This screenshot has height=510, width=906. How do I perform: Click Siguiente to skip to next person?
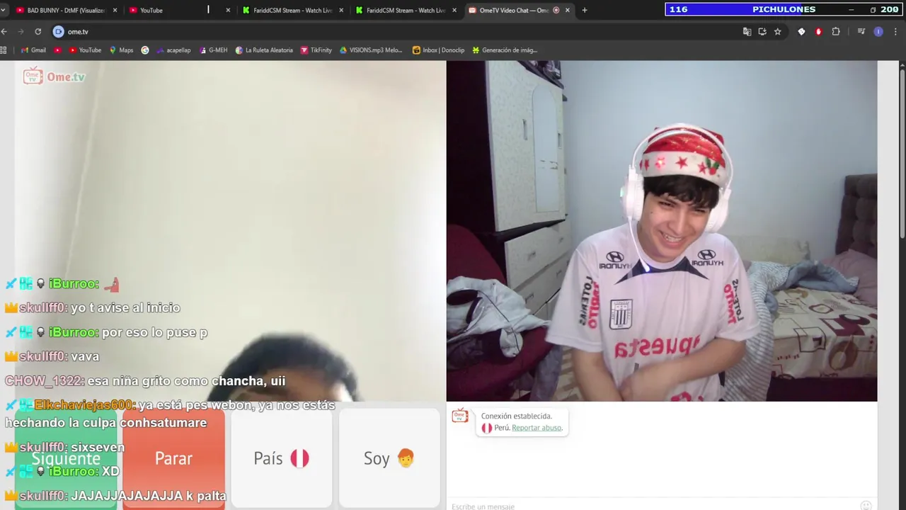coord(66,458)
